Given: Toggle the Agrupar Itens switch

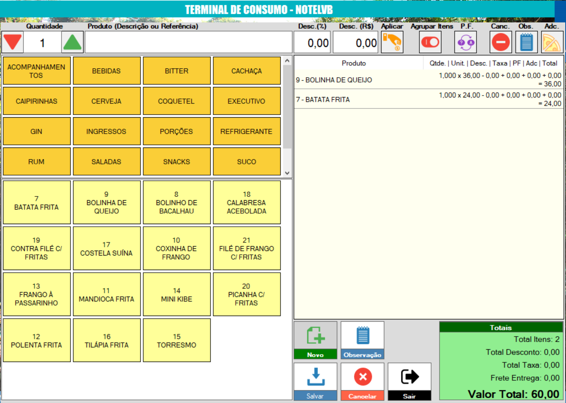Looking at the screenshot, I should [430, 42].
